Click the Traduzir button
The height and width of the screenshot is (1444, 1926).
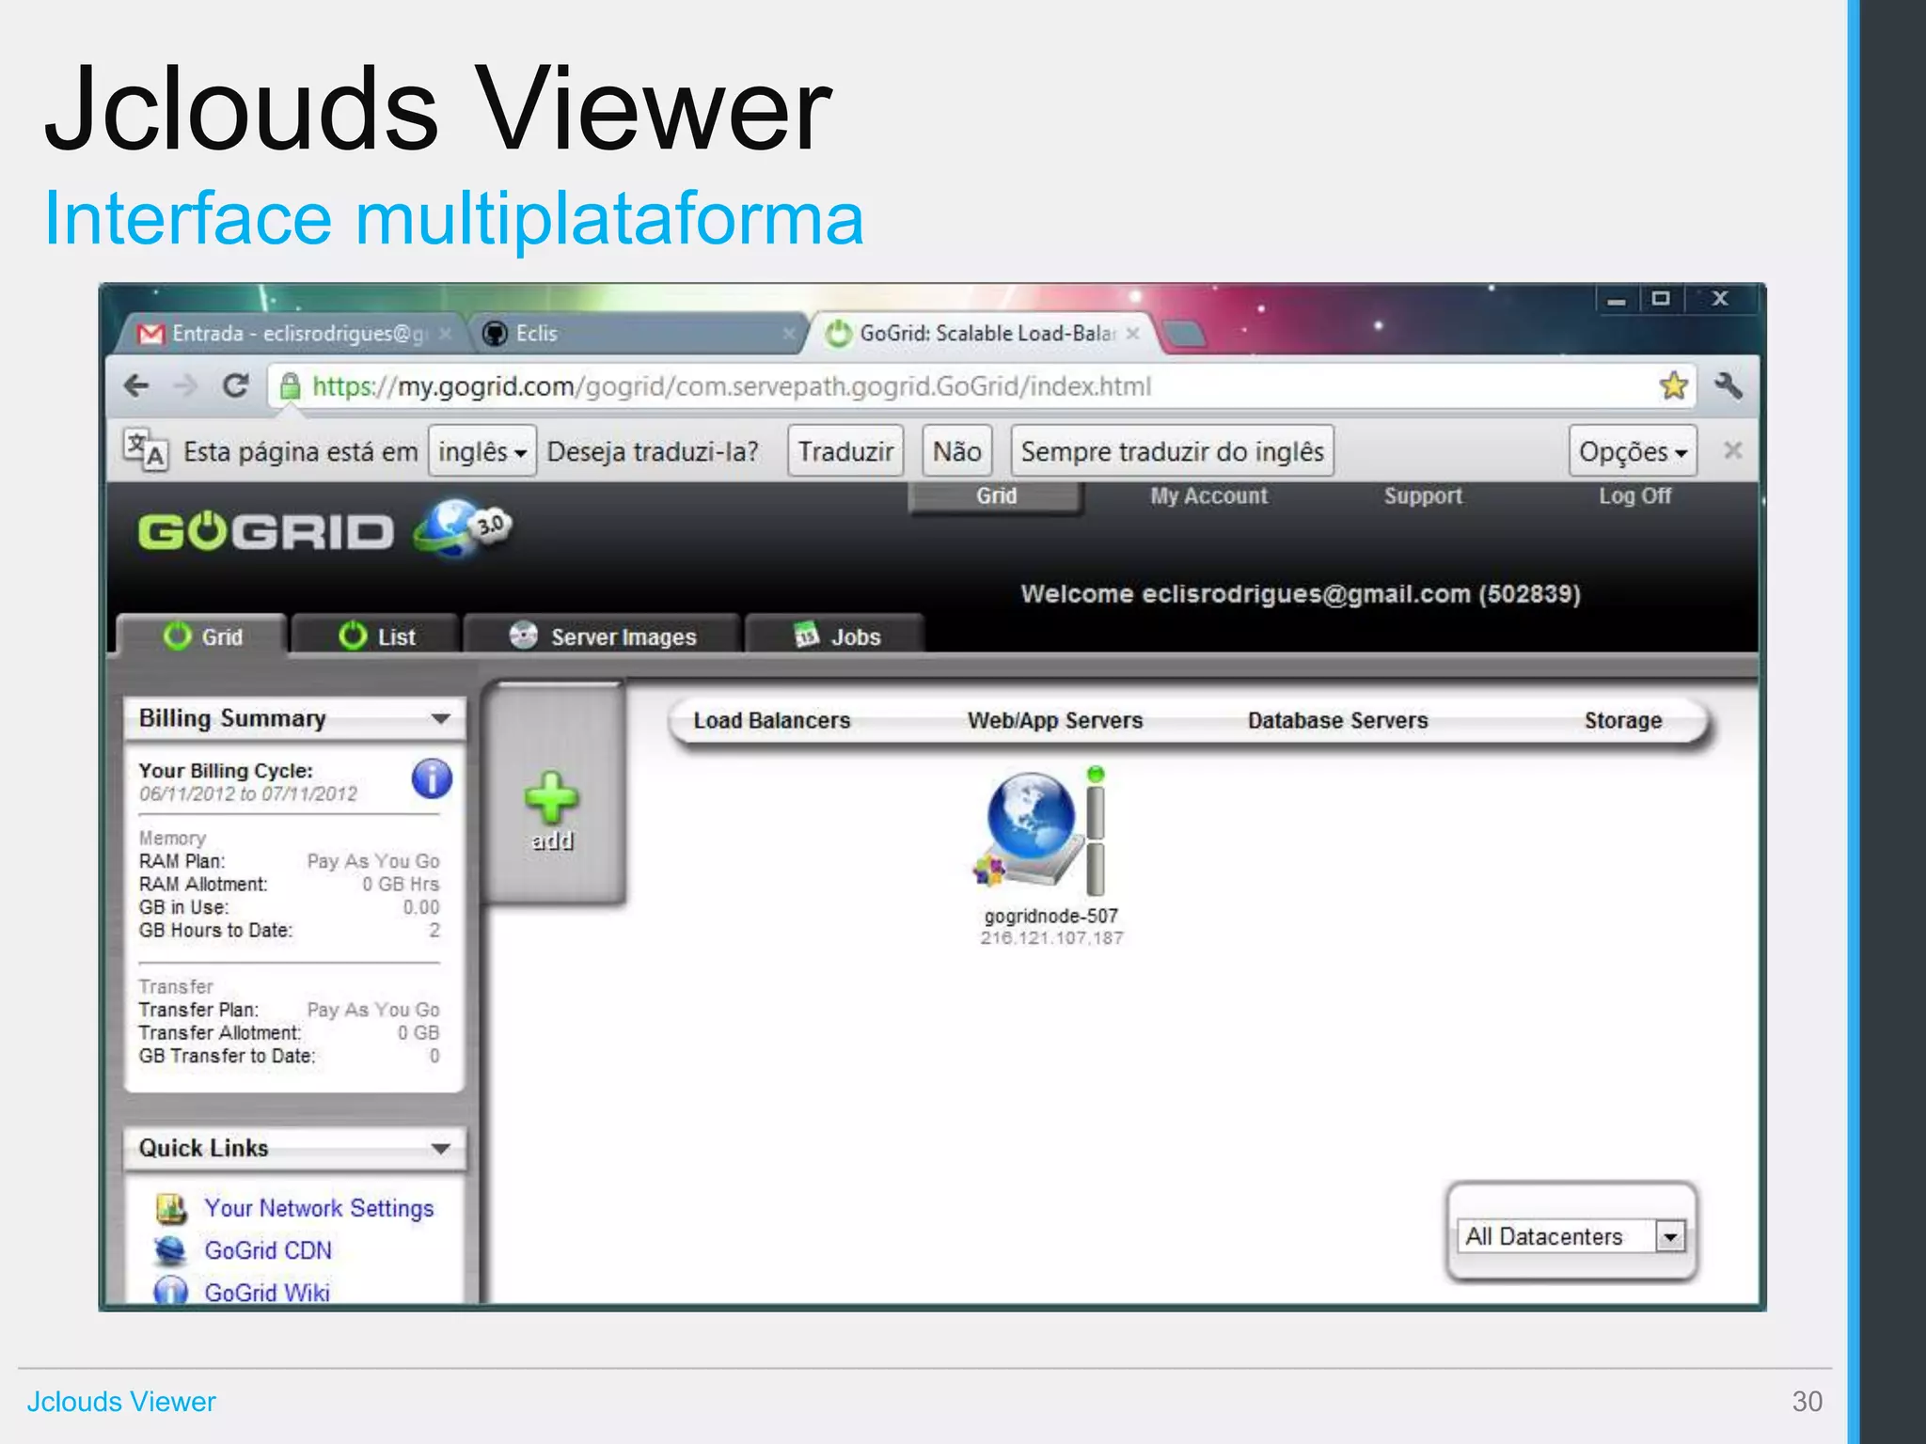(x=845, y=451)
